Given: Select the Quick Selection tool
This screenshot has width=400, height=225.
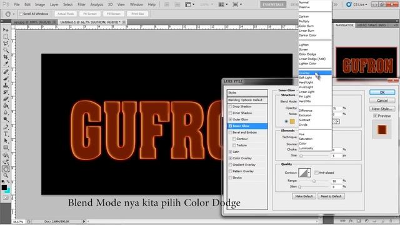Looking at the screenshot, I should (x=6, y=50).
